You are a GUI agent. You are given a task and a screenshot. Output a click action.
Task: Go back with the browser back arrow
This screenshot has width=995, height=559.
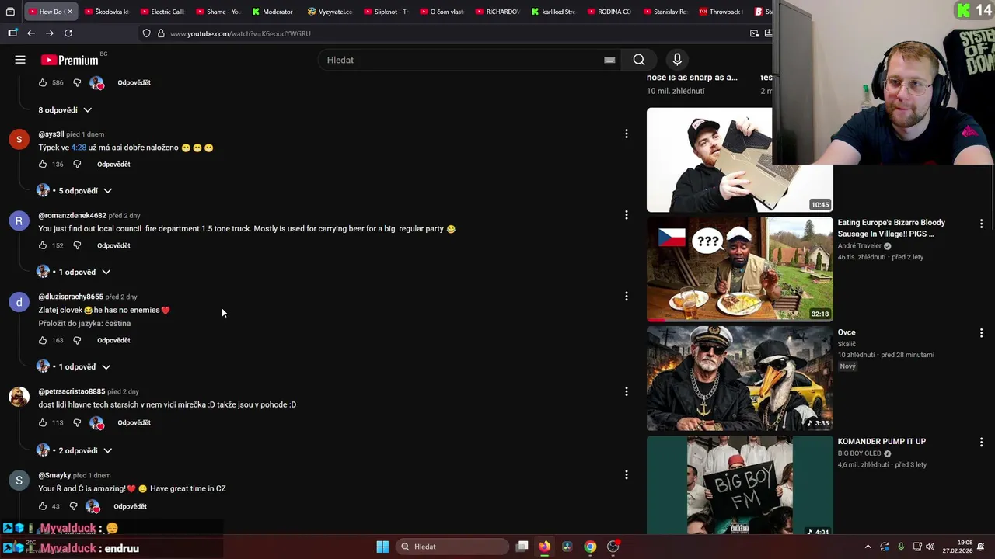coord(31,33)
